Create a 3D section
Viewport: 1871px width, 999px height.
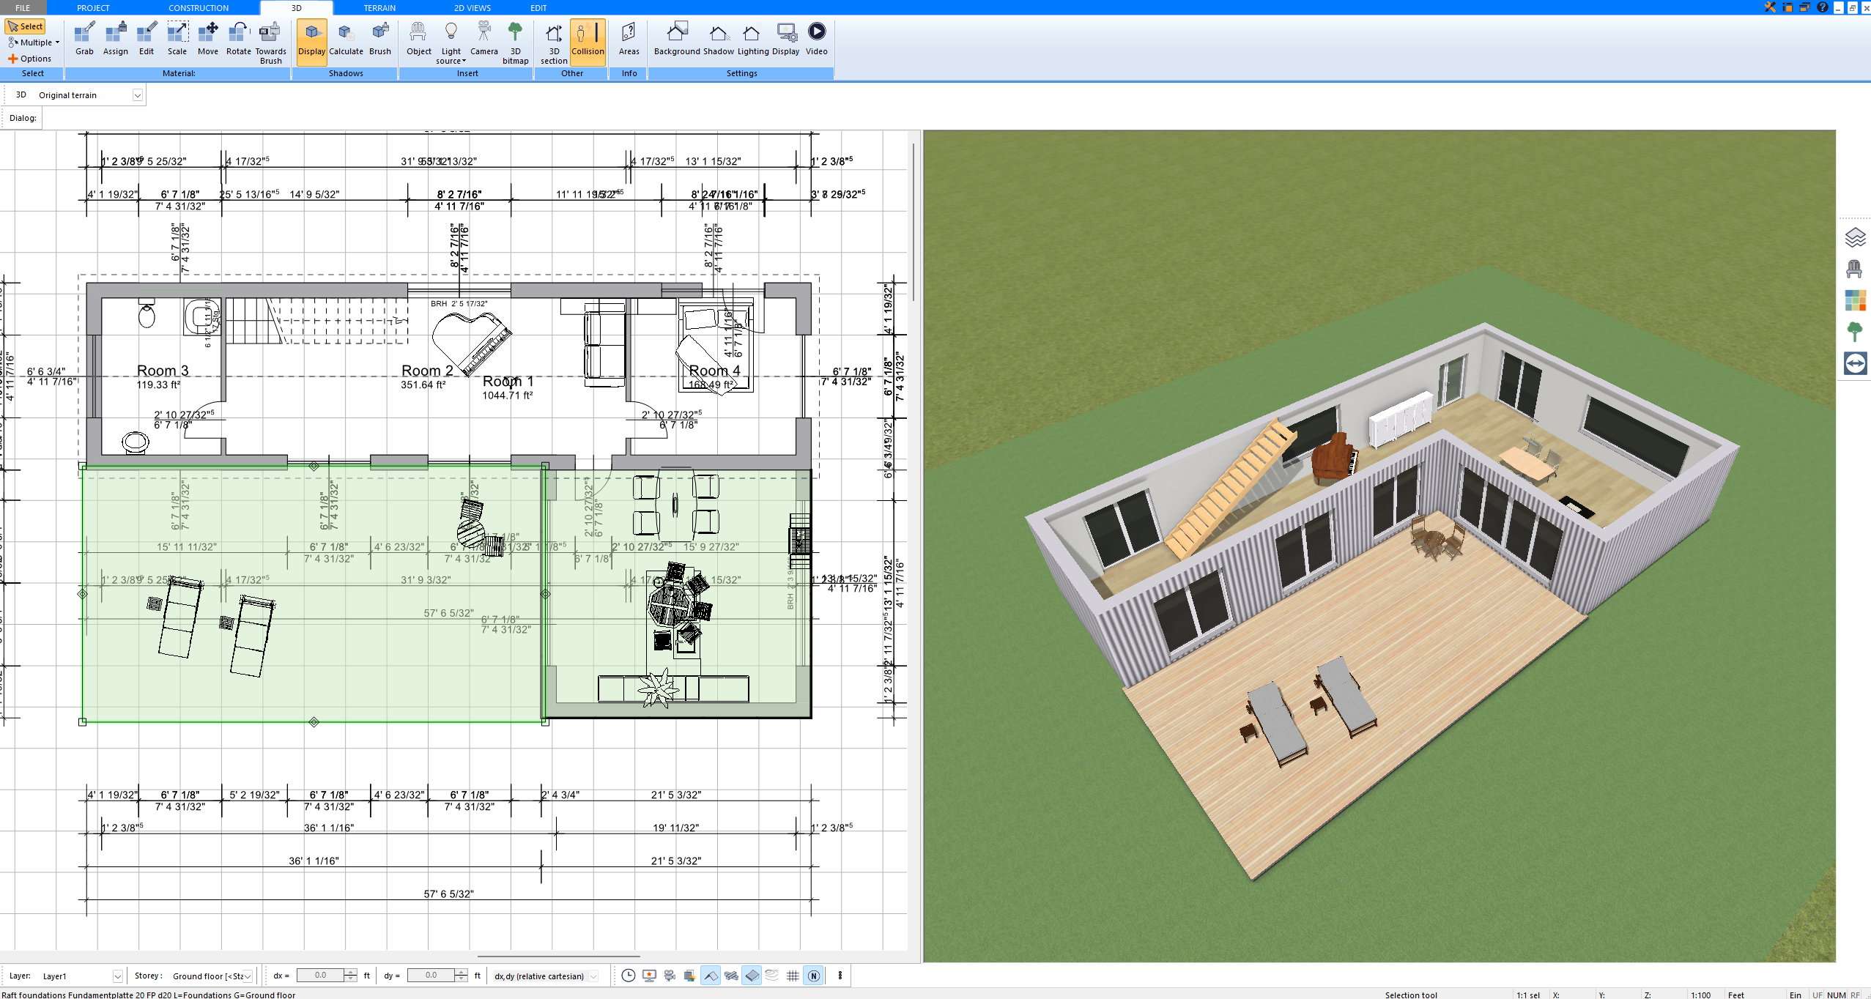point(554,43)
